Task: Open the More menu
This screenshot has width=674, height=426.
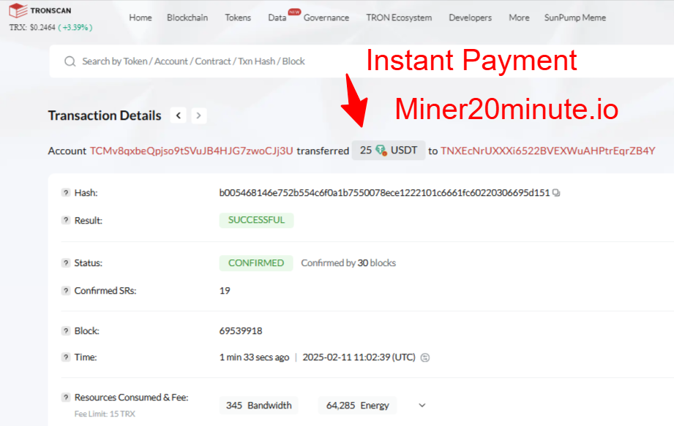Action: (x=519, y=18)
